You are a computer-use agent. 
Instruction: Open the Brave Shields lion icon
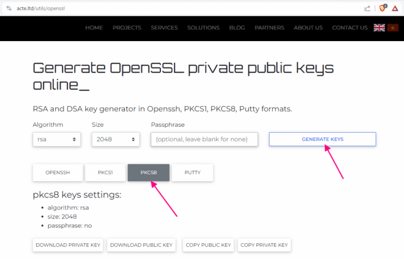coord(382,8)
